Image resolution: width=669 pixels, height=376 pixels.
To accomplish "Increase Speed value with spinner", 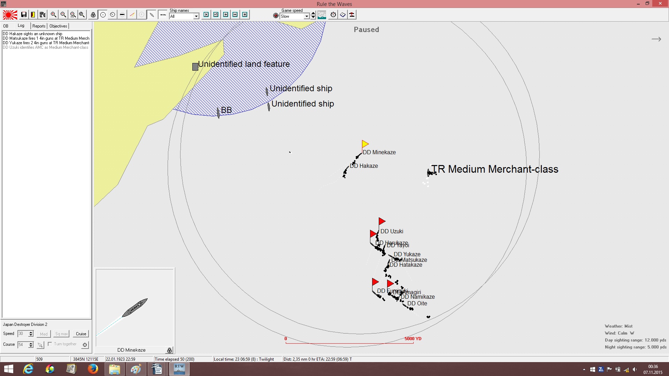I will pos(31,332).
